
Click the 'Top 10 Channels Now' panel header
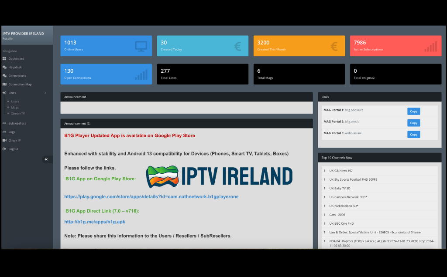click(379, 158)
